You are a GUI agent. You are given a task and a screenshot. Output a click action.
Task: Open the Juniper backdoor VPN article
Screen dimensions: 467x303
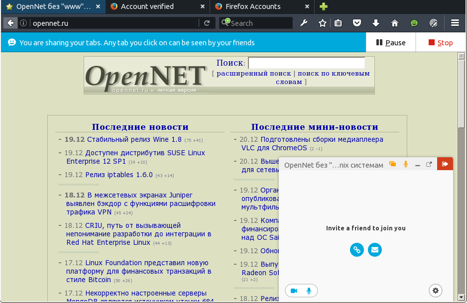click(x=140, y=203)
